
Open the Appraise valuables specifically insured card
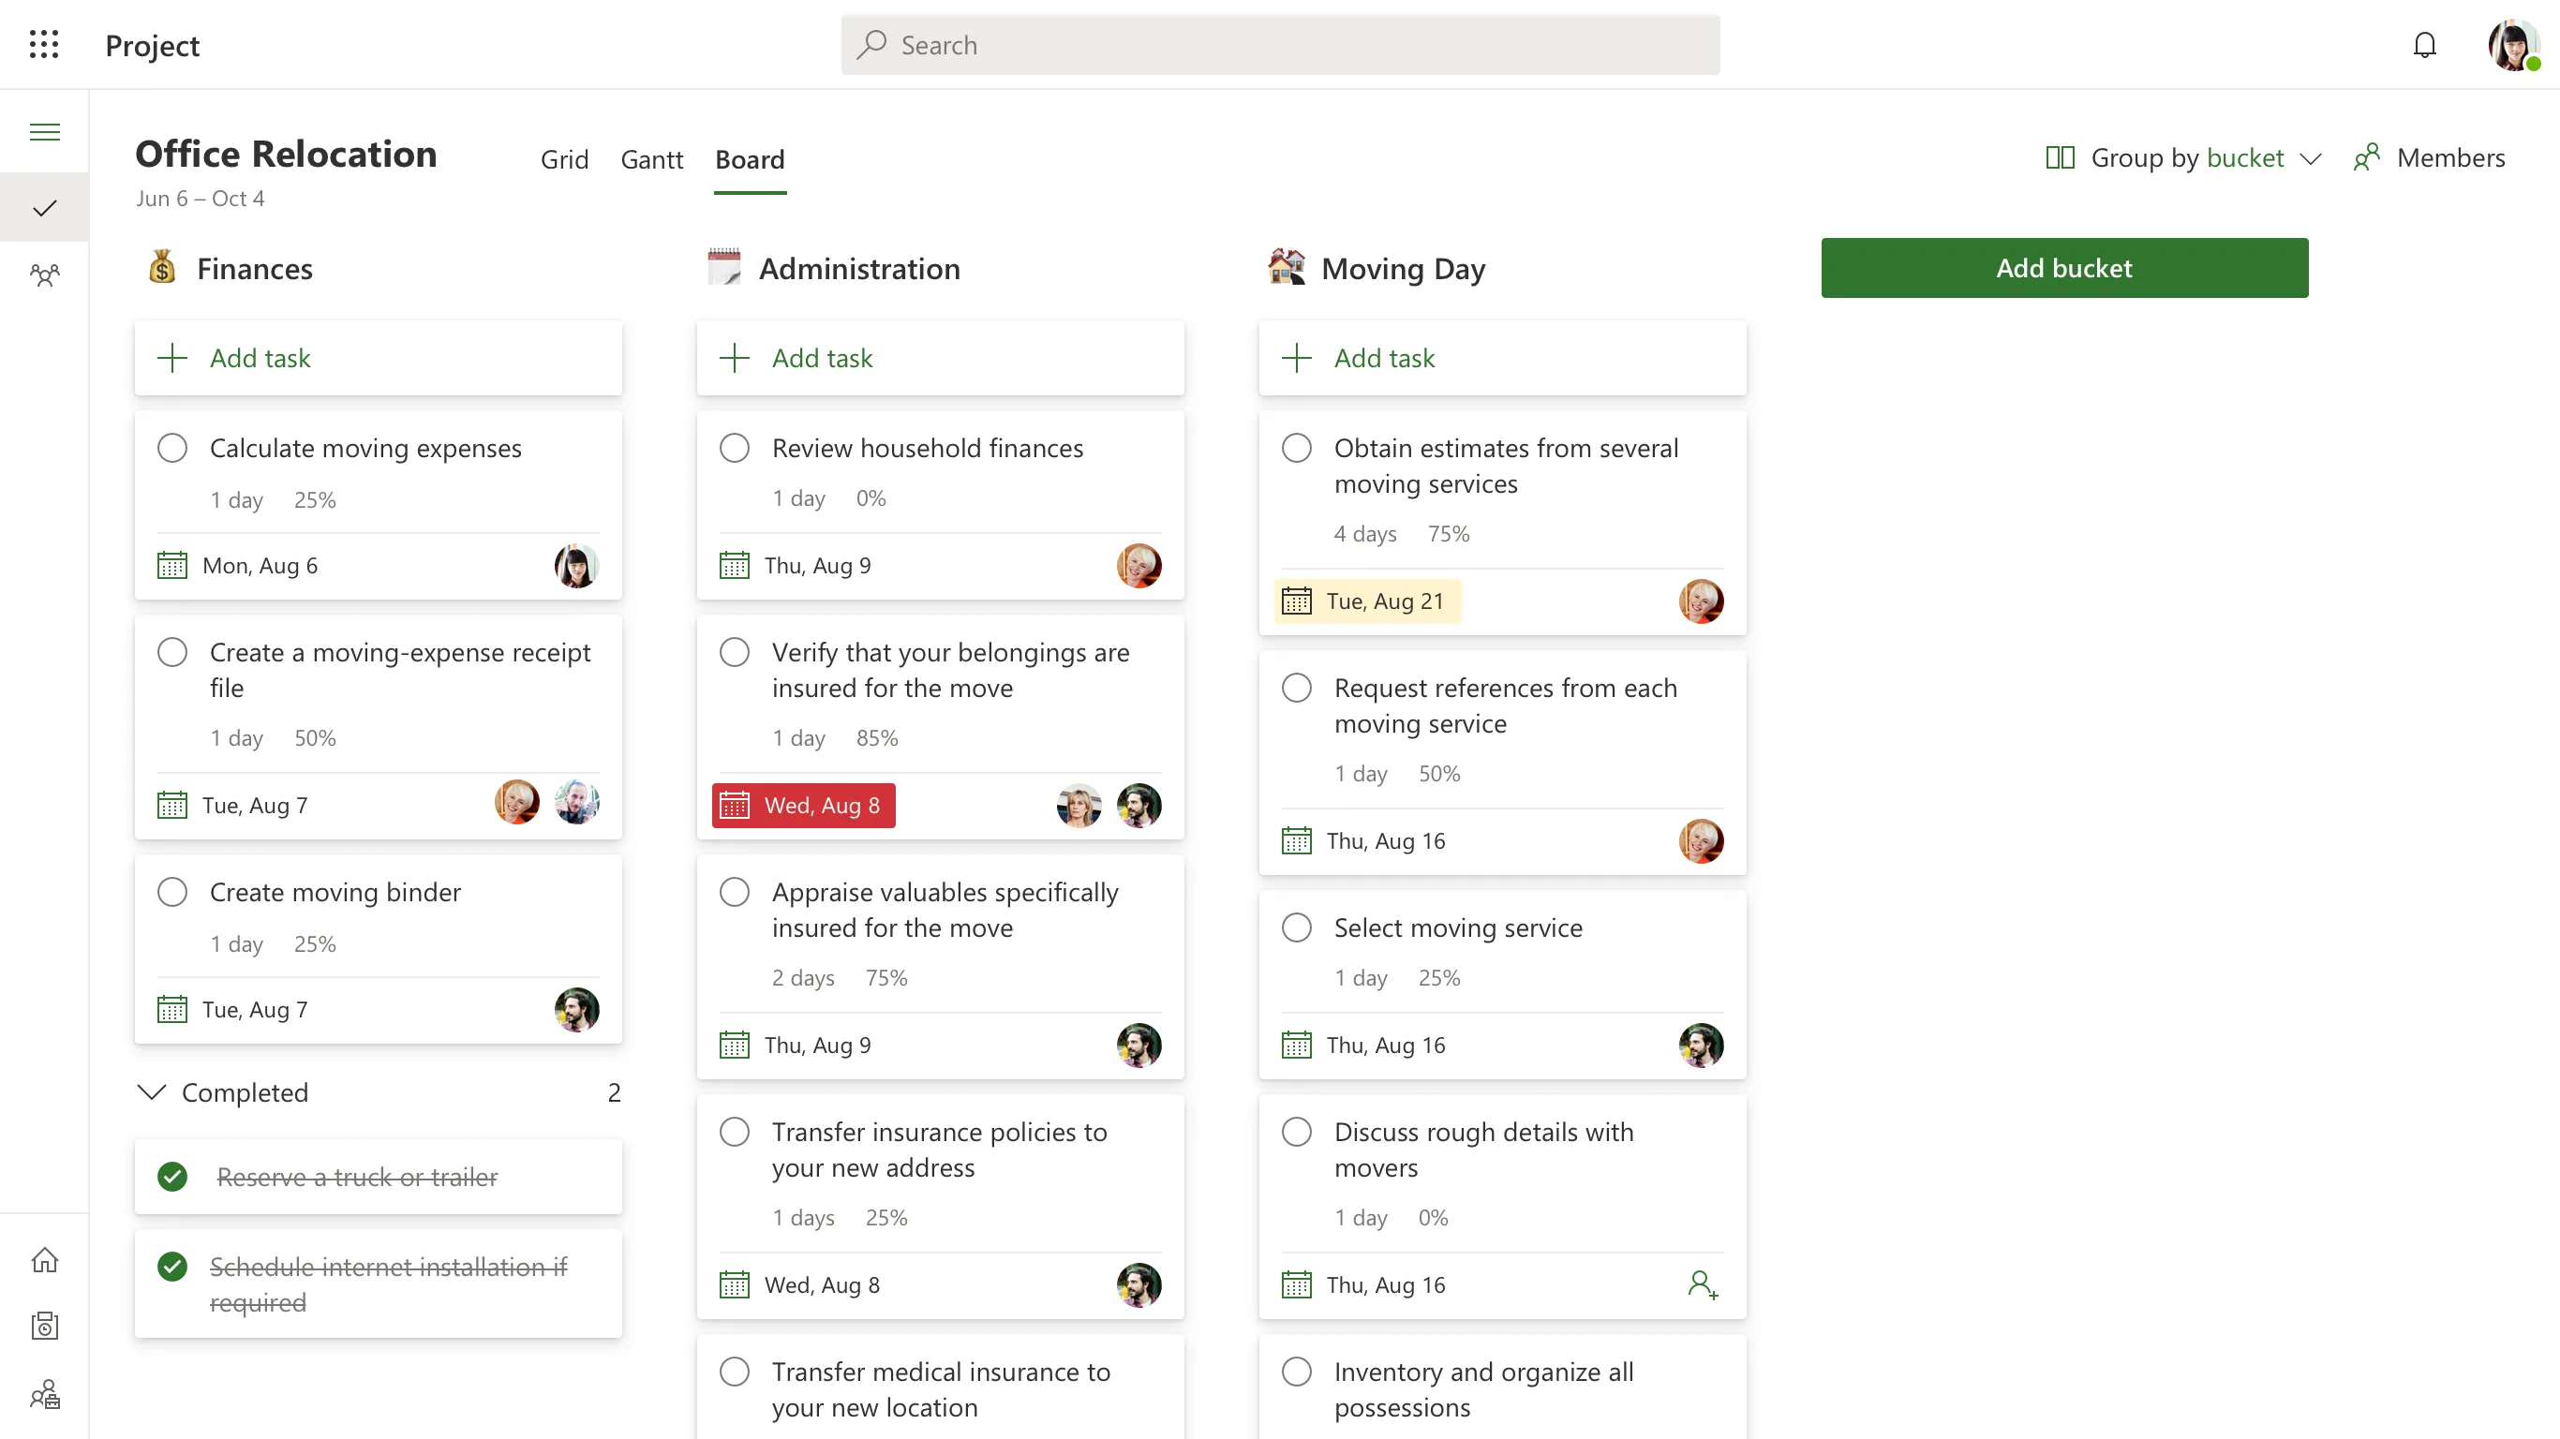pyautogui.click(x=940, y=966)
